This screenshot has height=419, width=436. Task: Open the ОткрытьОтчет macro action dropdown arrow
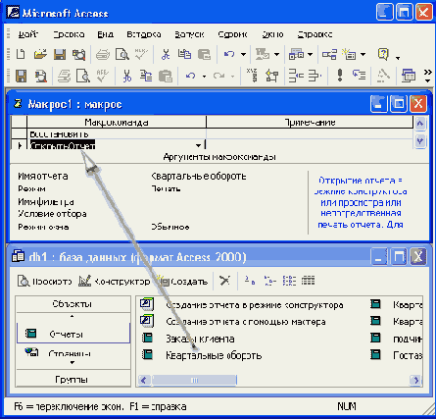coord(198,145)
